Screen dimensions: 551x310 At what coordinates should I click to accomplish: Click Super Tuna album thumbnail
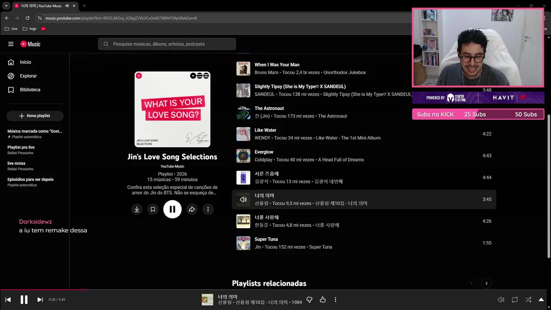point(243,243)
